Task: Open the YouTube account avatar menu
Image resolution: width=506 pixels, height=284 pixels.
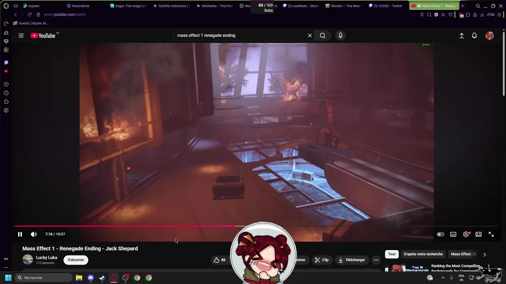Action: 489,35
